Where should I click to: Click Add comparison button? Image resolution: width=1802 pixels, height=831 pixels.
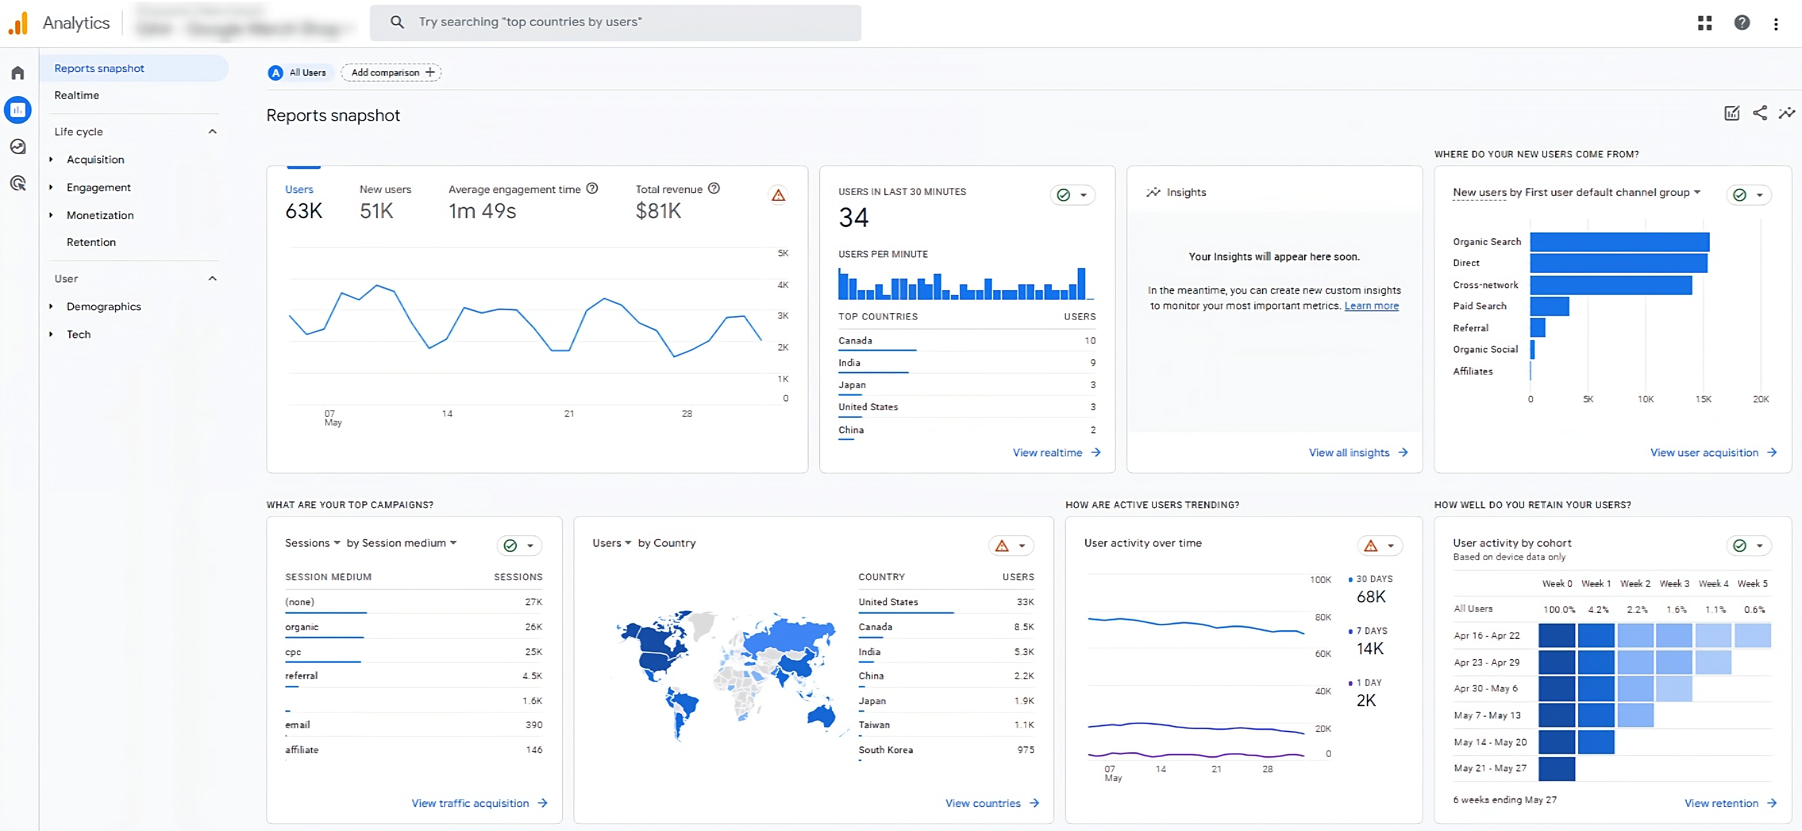391,73
